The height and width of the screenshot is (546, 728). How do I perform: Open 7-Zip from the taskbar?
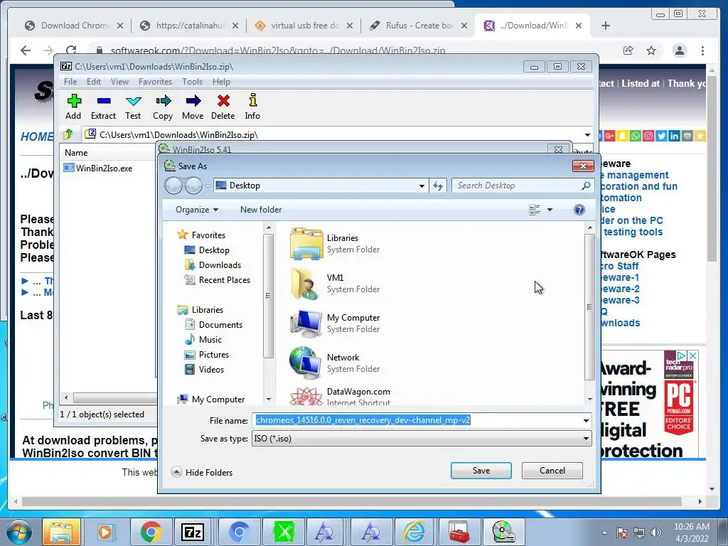click(193, 532)
